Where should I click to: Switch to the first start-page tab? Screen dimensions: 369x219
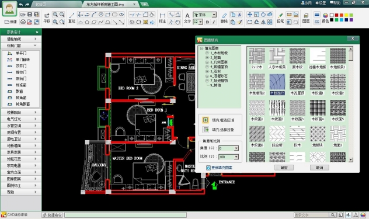[x=56, y=4]
